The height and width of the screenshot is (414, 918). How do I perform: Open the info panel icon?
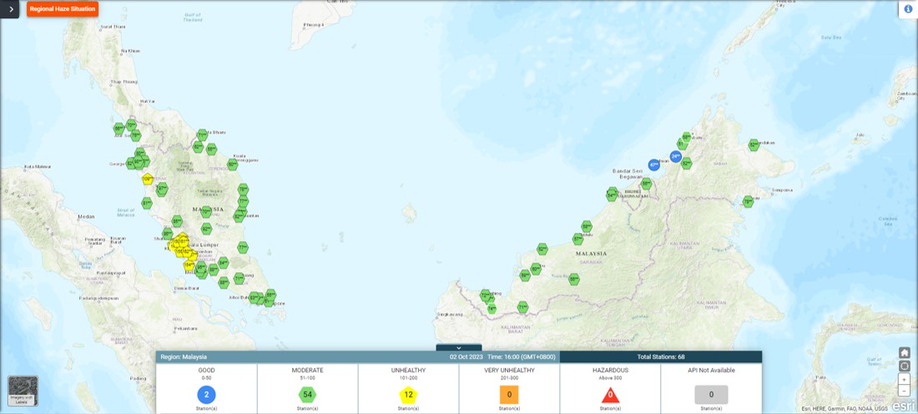908,9
